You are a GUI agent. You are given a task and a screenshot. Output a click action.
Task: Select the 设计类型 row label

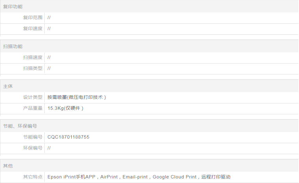click(33, 97)
